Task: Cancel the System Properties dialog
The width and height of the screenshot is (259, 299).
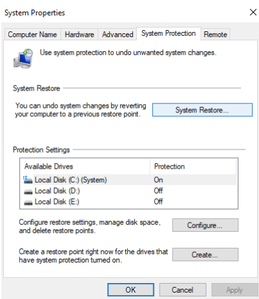Action: click(182, 289)
